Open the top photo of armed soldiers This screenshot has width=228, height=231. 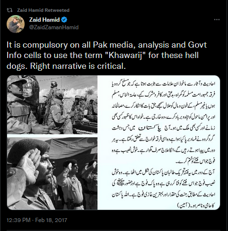point(52,105)
